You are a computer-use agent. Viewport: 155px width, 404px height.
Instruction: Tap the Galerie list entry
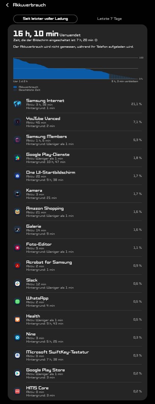point(77,230)
